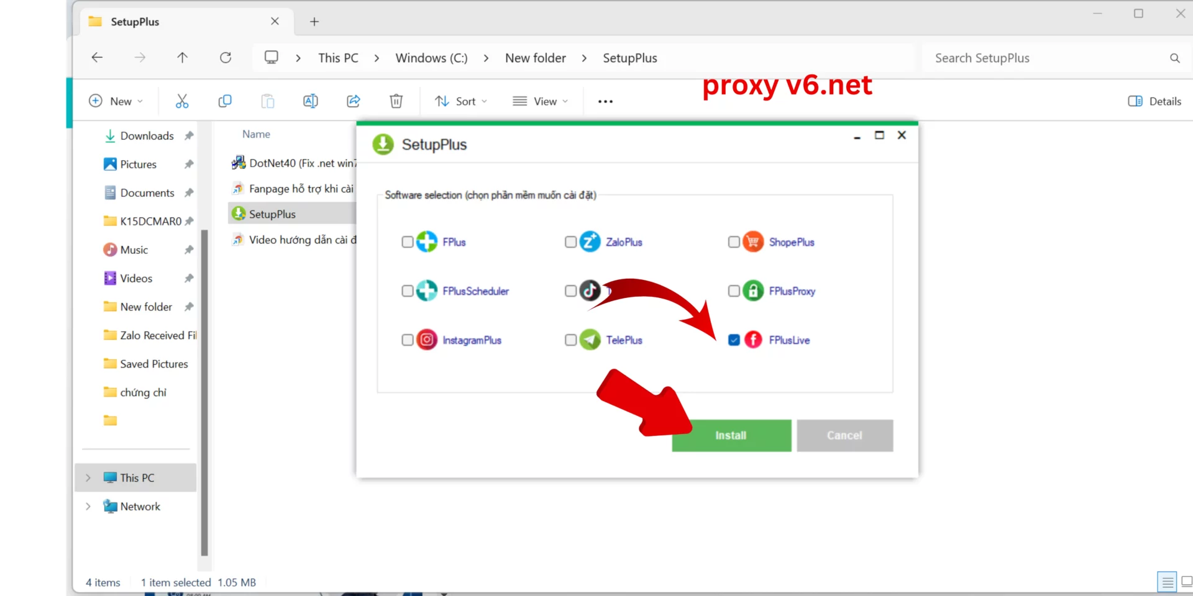Viewport: 1193px width, 596px height.
Task: Go up one folder level arrow
Action: pos(182,58)
